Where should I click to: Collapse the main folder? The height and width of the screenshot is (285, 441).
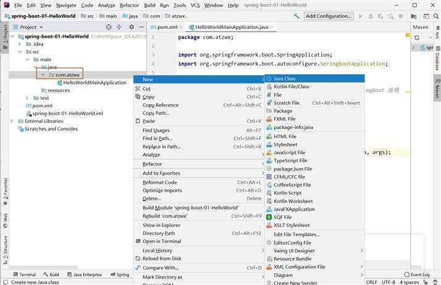click(27, 59)
